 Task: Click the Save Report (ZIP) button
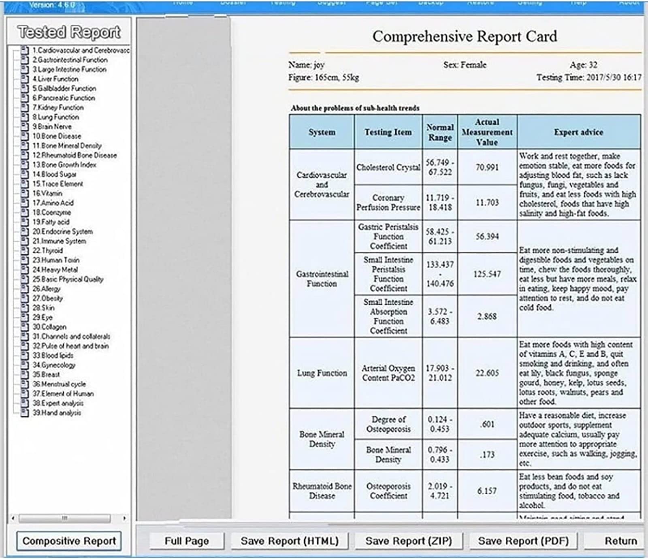point(408,541)
